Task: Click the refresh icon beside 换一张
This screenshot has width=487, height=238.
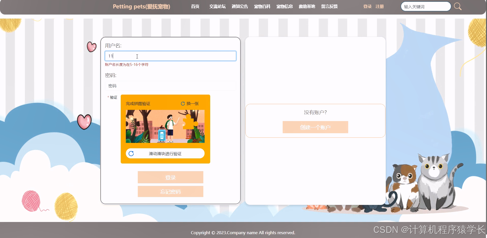Action: (183, 103)
